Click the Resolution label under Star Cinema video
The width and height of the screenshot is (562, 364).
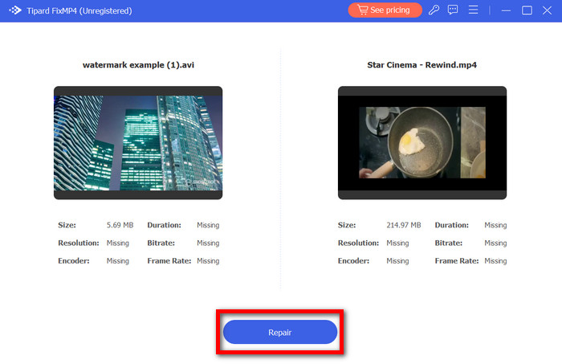tap(358, 243)
